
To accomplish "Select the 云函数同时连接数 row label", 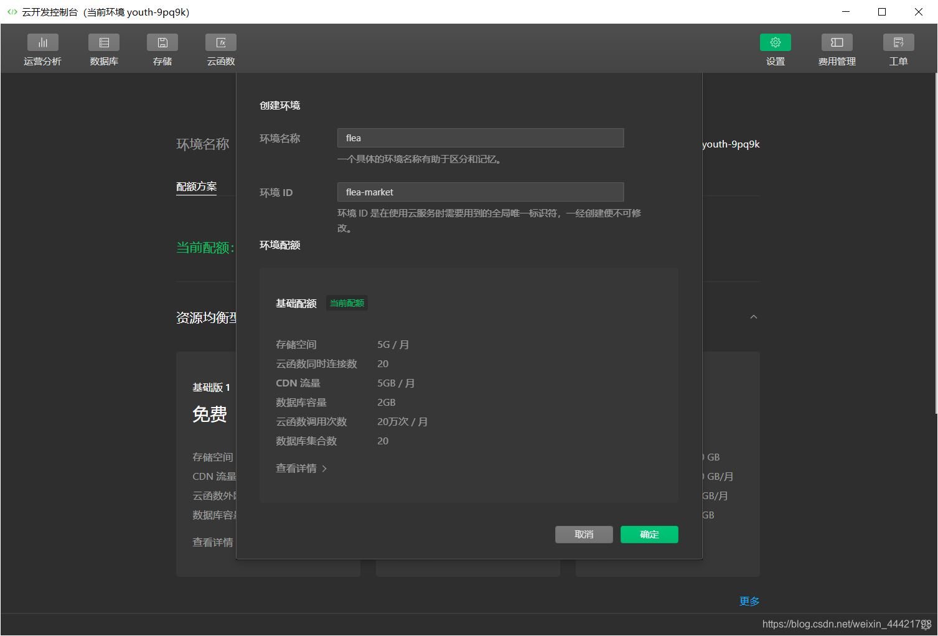I will pyautogui.click(x=316, y=364).
